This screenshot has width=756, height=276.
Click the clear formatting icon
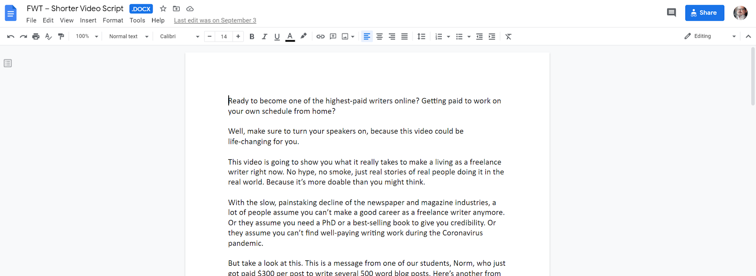coord(508,36)
